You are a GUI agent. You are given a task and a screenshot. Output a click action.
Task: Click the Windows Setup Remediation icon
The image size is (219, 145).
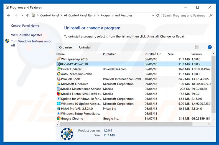[x=59, y=113]
